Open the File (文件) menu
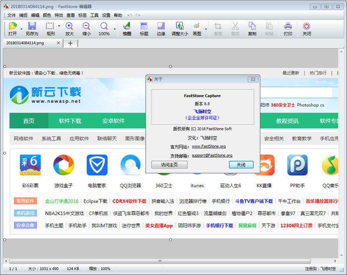347x275 pixels. coord(11,15)
